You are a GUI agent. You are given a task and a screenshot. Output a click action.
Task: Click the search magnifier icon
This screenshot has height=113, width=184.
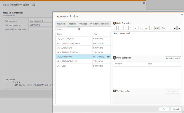click(79, 29)
